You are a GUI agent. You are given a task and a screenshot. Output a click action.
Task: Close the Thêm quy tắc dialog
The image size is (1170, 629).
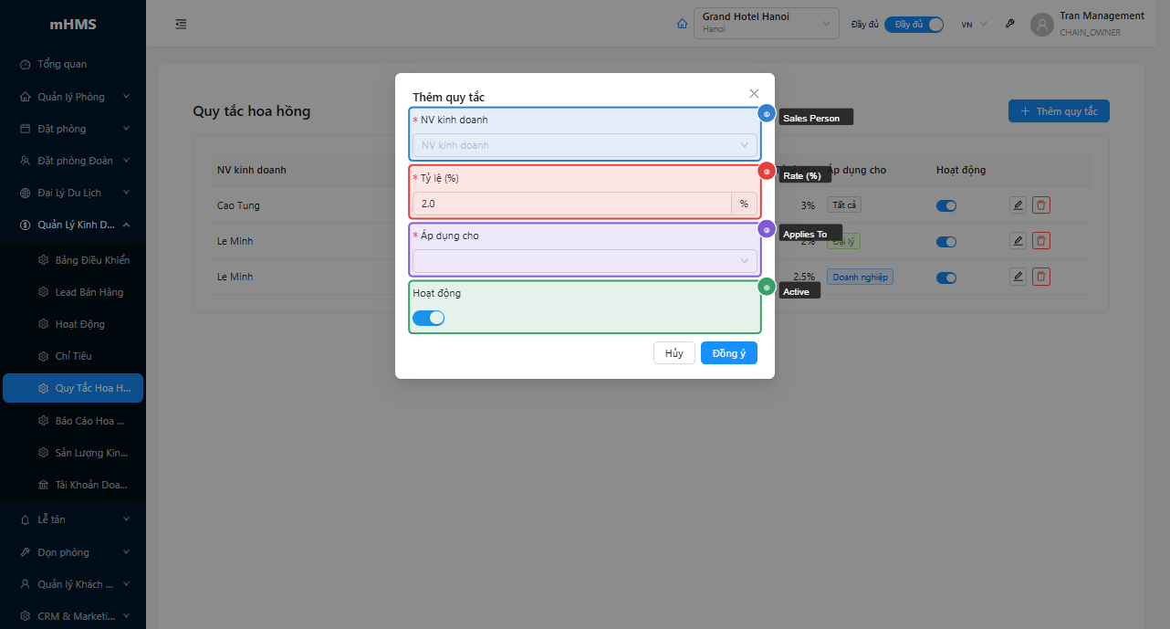click(754, 93)
